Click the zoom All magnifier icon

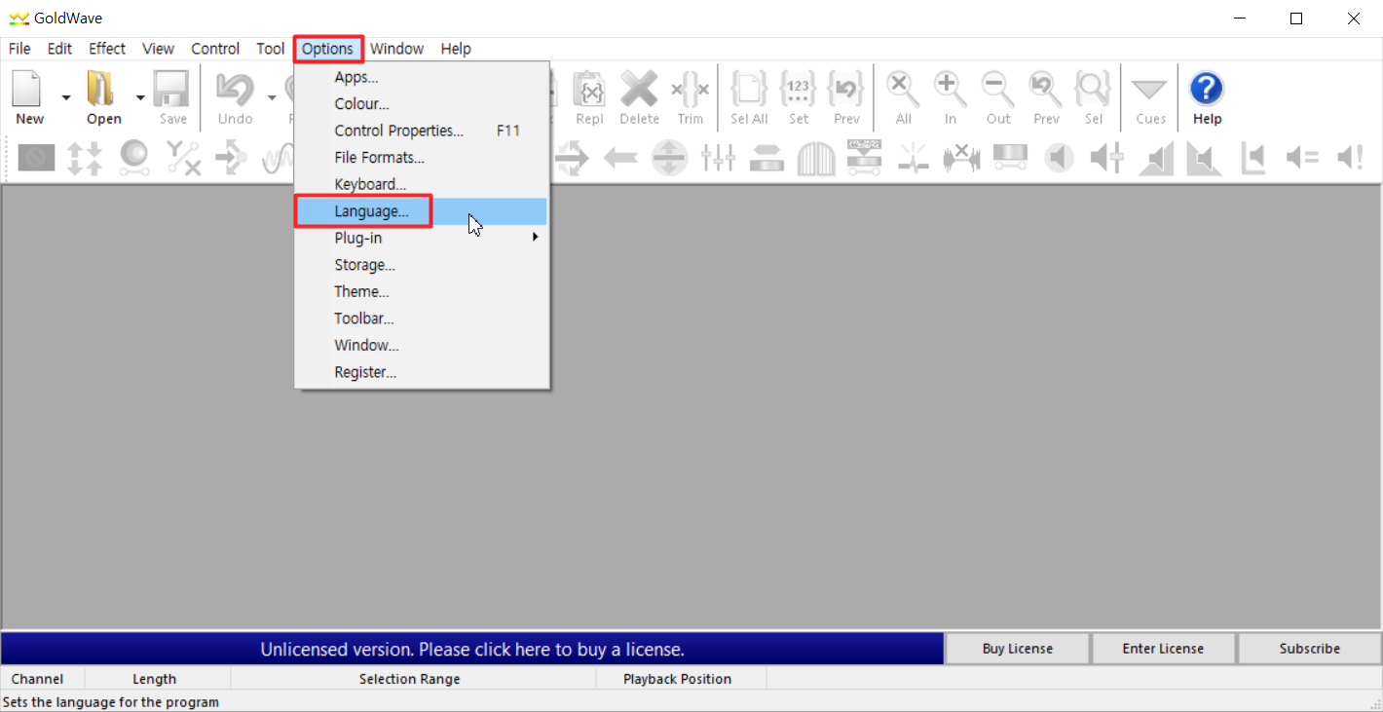904,90
